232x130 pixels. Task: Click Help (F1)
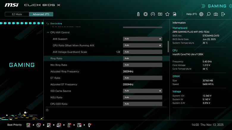[192, 14]
